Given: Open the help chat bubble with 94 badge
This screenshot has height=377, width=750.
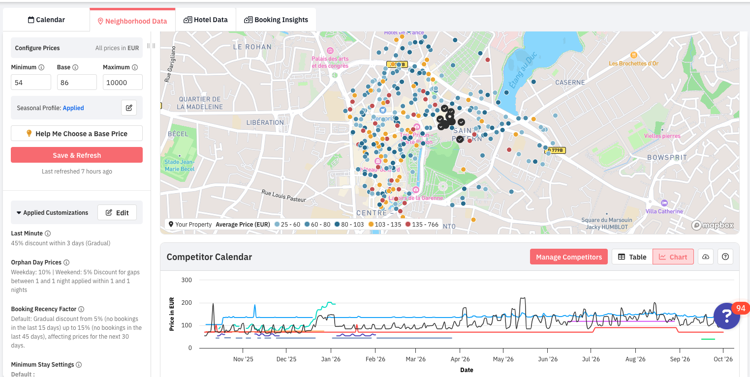Looking at the screenshot, I should click(x=727, y=316).
